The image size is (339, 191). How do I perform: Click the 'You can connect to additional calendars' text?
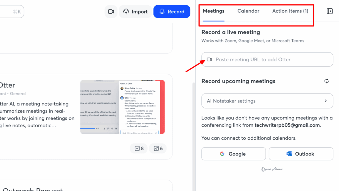249,138
